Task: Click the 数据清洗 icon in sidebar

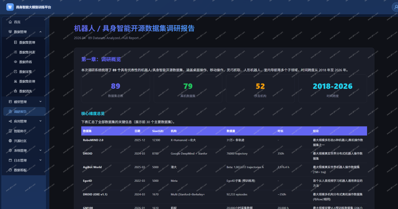Action: [15, 91]
